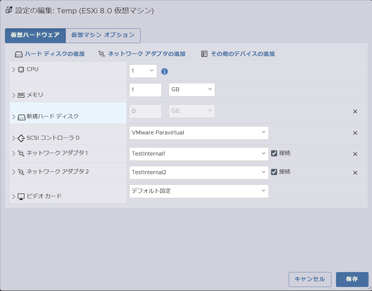Click ハード ディスクの追加 link

point(55,54)
